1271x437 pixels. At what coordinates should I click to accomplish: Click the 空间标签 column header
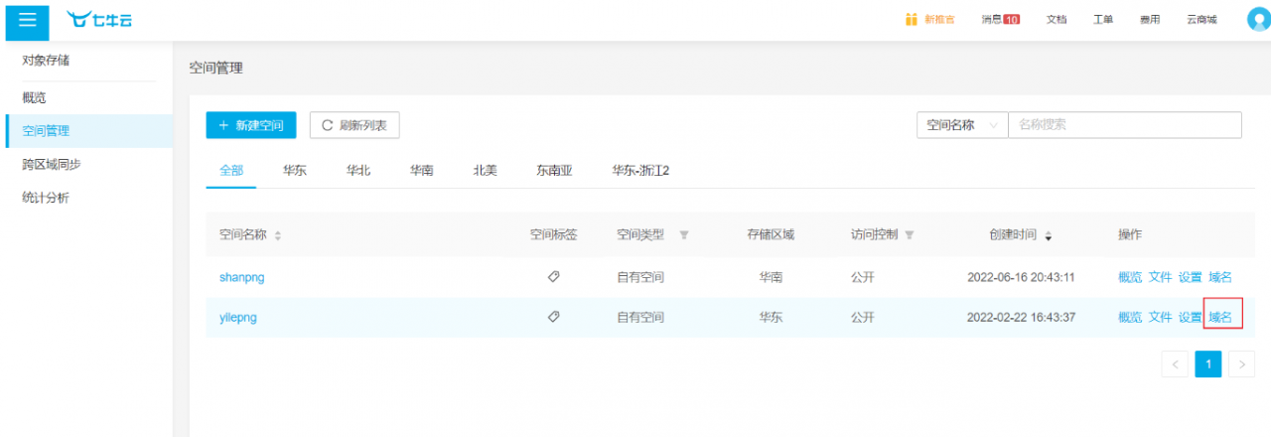click(553, 235)
